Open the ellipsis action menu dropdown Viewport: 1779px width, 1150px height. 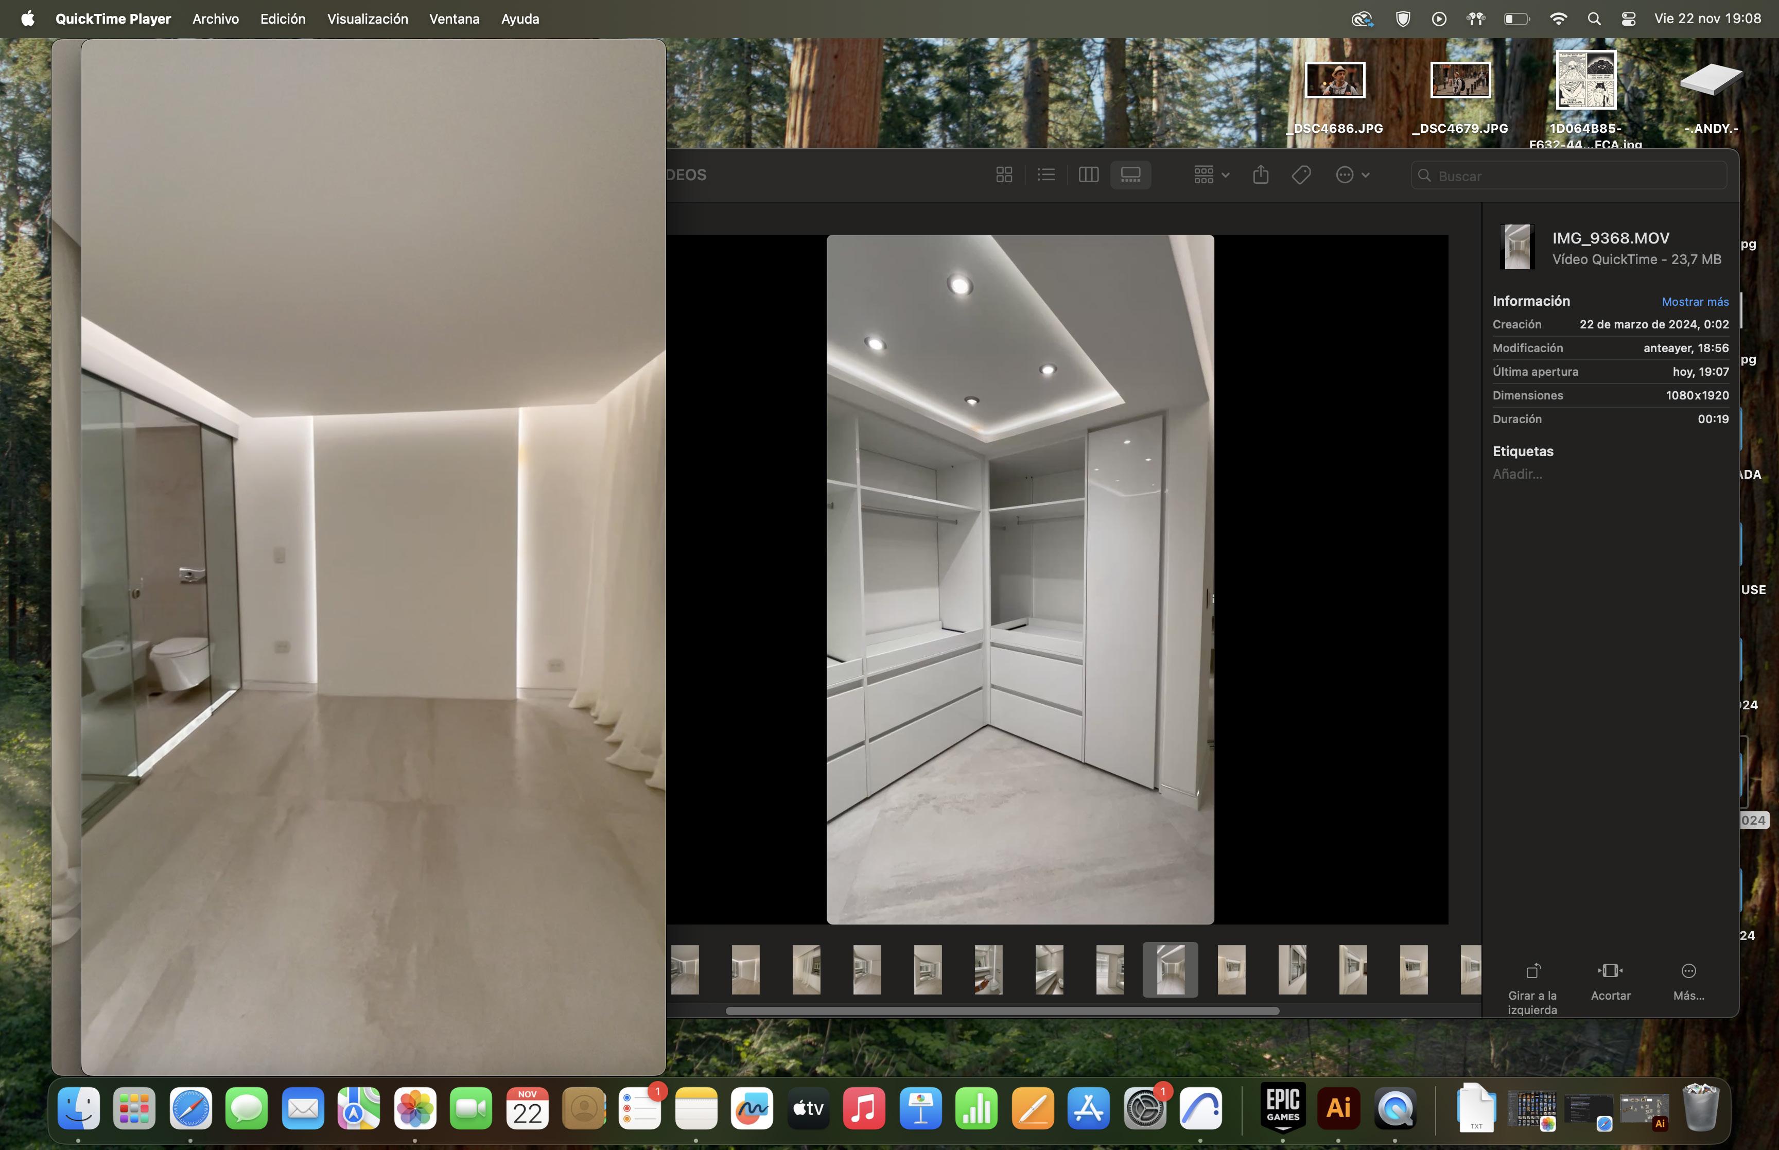coord(1352,175)
